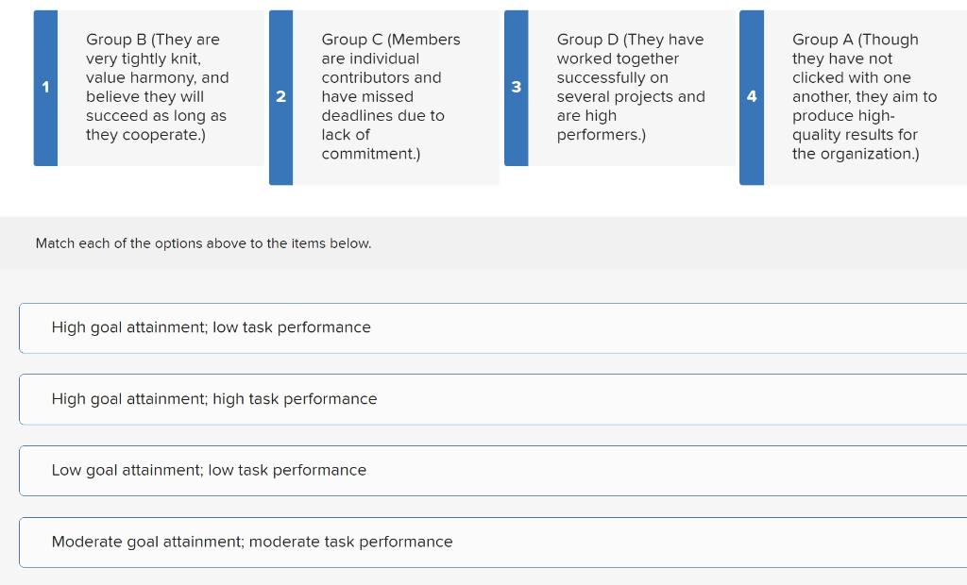Screen dimensions: 967x585
Task: Click the 'Group D (They have' heading line
Action: tap(630, 40)
